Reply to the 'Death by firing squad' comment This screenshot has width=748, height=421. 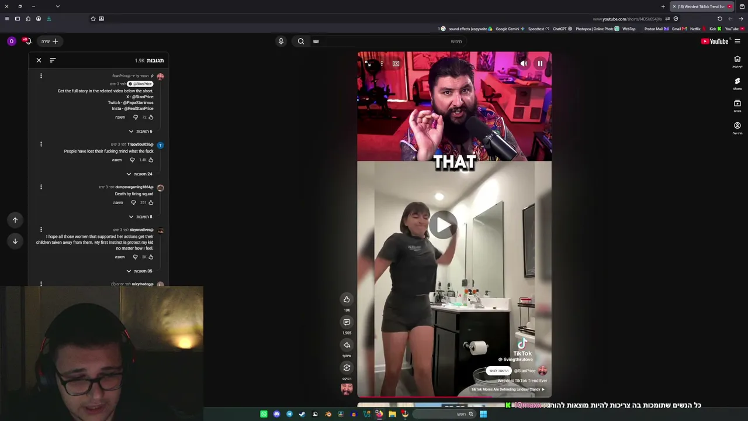[118, 203]
